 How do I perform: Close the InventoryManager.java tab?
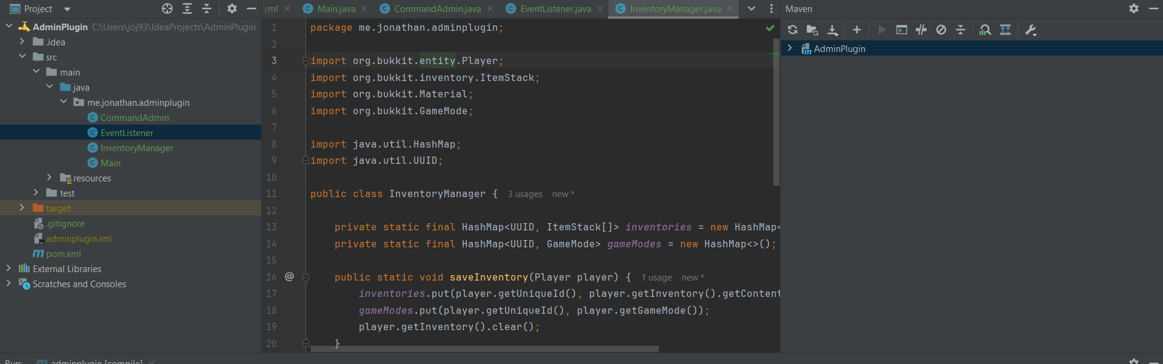point(730,8)
